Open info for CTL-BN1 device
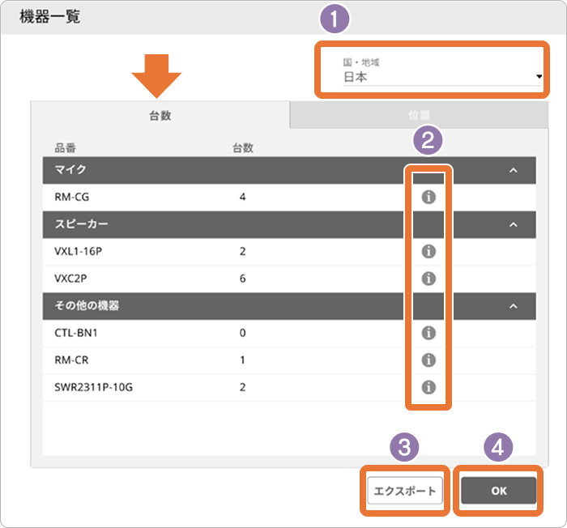This screenshot has width=567, height=528. click(428, 333)
